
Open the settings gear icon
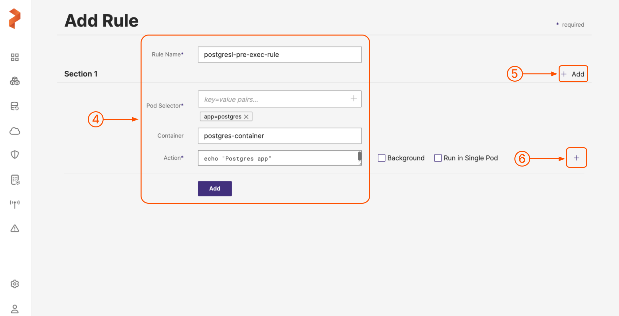point(15,284)
